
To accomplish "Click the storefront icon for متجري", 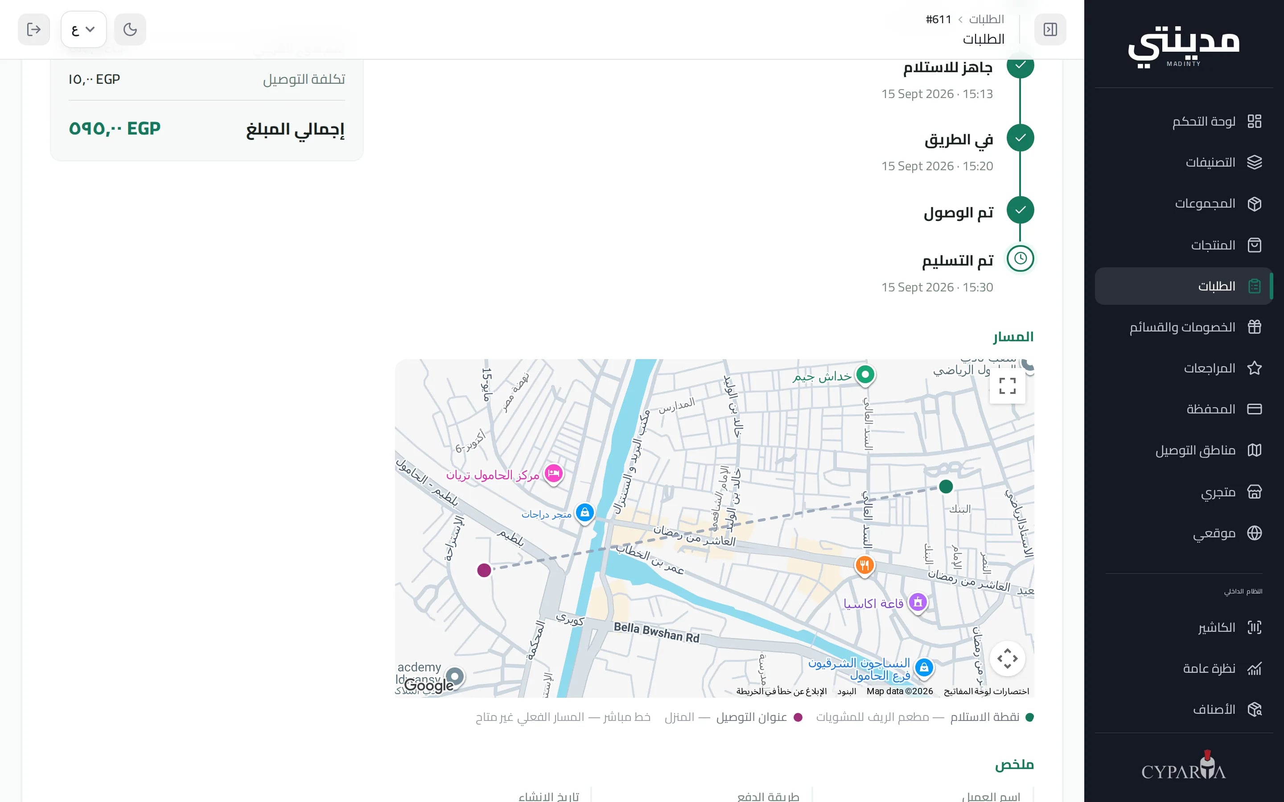I will pos(1254,492).
